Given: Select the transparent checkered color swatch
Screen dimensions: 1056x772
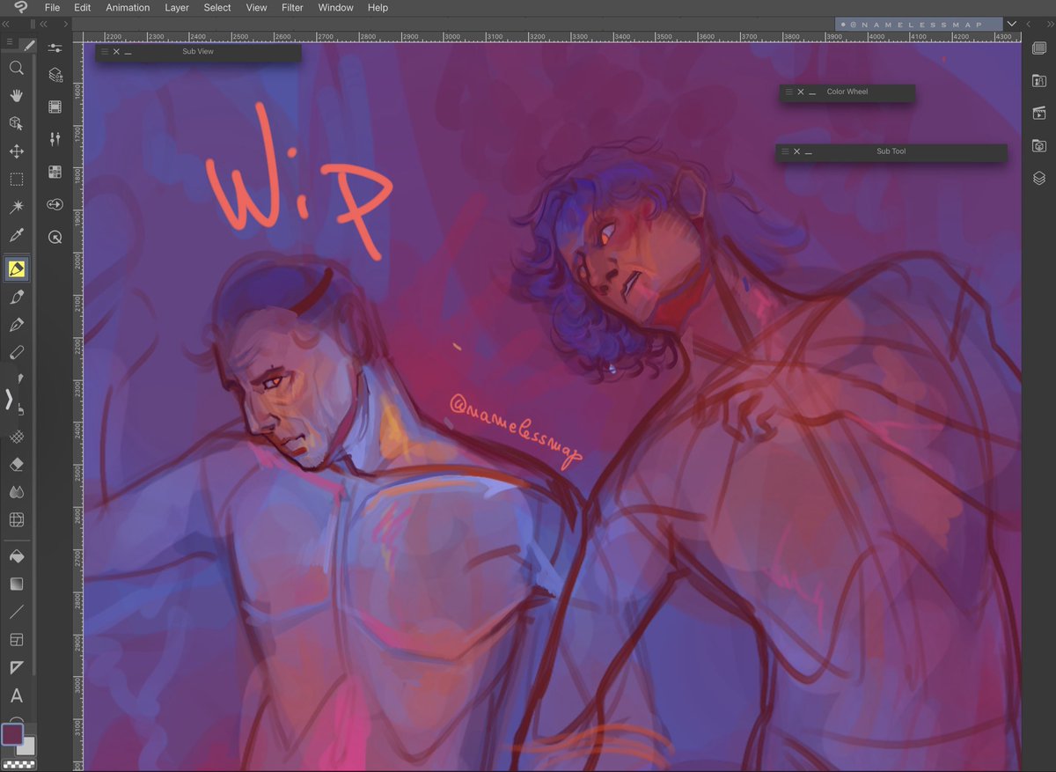Looking at the screenshot, I should (x=18, y=764).
